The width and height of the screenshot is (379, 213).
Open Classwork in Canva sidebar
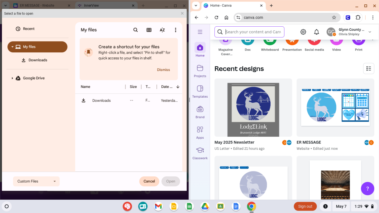pos(200,153)
